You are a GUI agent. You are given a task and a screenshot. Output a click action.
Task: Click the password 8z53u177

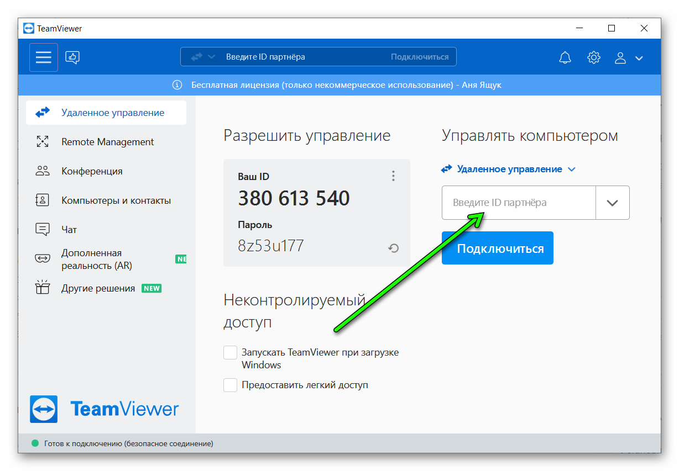coord(271,246)
